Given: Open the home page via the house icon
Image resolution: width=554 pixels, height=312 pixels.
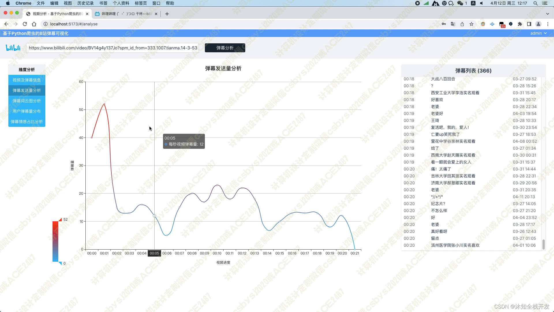Looking at the screenshot, I should [34, 24].
